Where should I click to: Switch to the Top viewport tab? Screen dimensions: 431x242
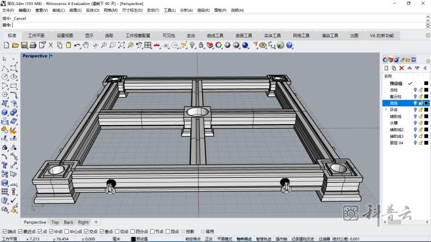(55, 222)
